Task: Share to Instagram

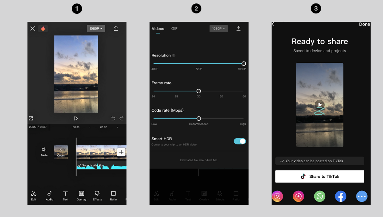Action: (x=277, y=196)
